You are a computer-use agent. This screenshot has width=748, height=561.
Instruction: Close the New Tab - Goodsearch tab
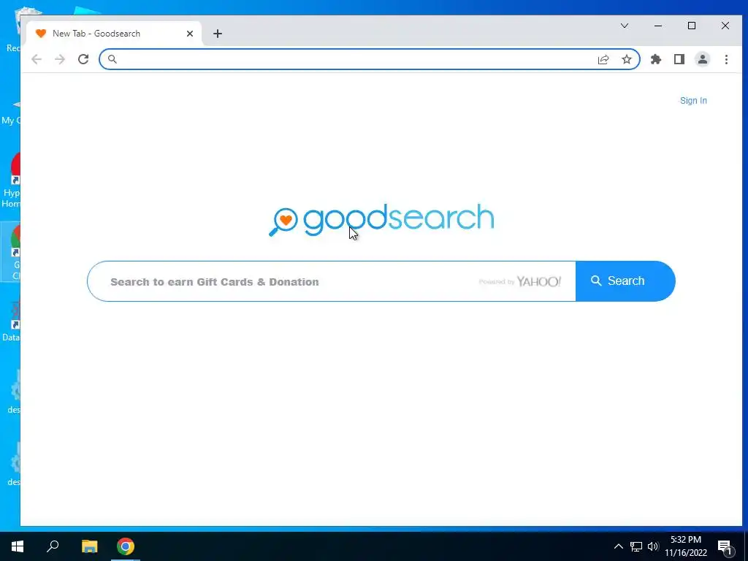click(x=190, y=34)
